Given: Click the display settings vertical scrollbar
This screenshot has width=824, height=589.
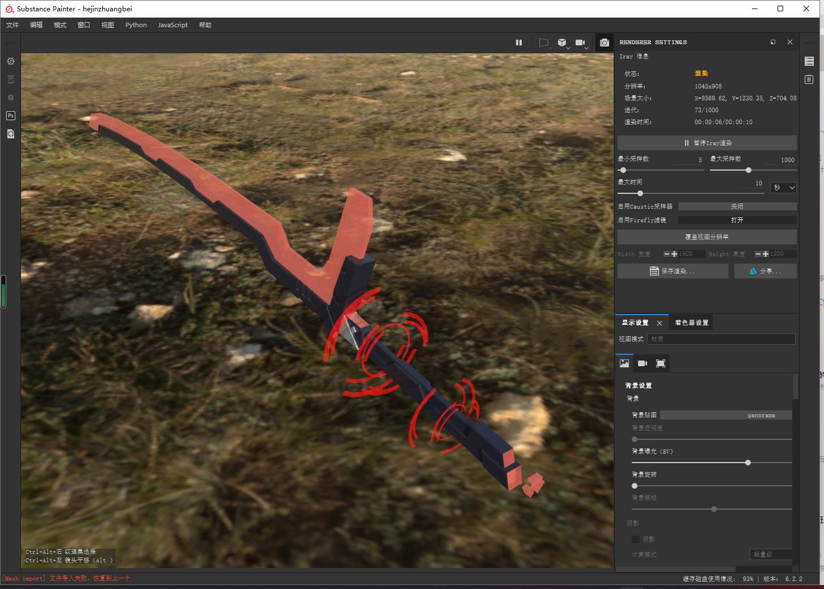Looking at the screenshot, I should [796, 387].
